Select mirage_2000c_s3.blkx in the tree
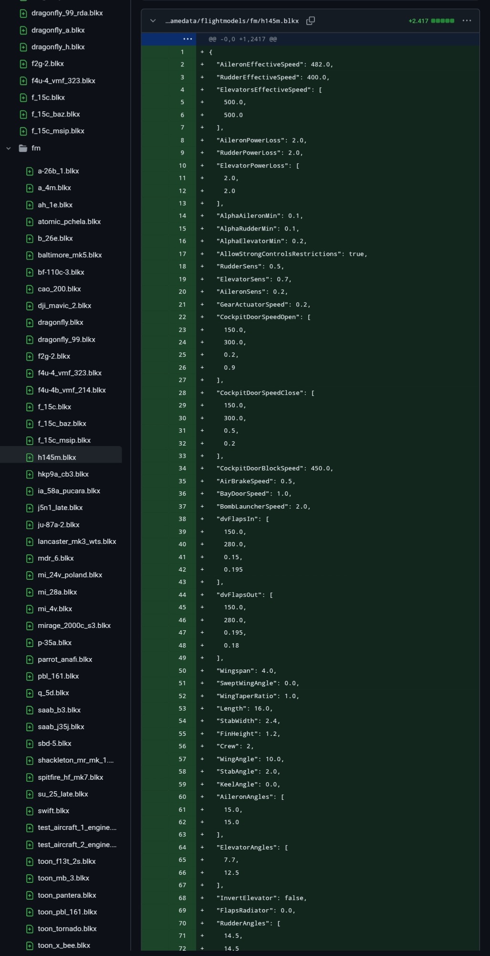 click(x=74, y=626)
